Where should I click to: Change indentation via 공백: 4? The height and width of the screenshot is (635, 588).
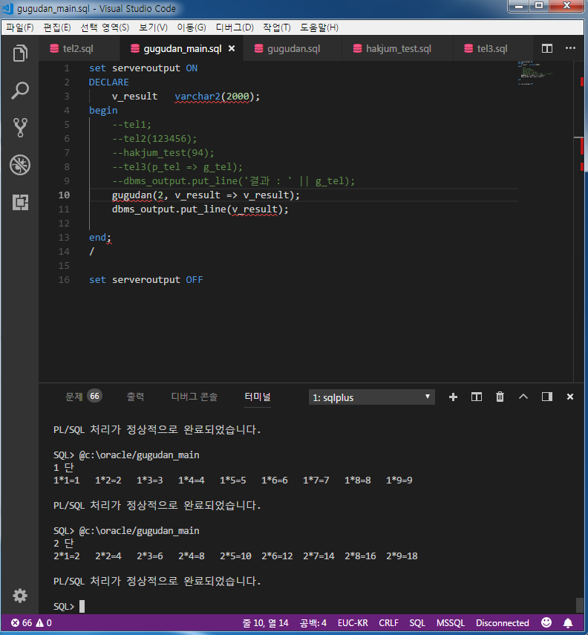pyautogui.click(x=313, y=623)
